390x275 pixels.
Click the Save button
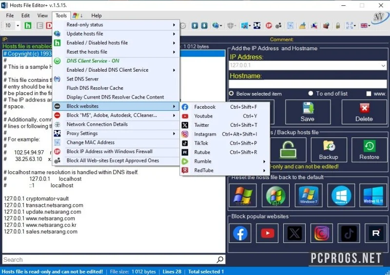[308, 112]
